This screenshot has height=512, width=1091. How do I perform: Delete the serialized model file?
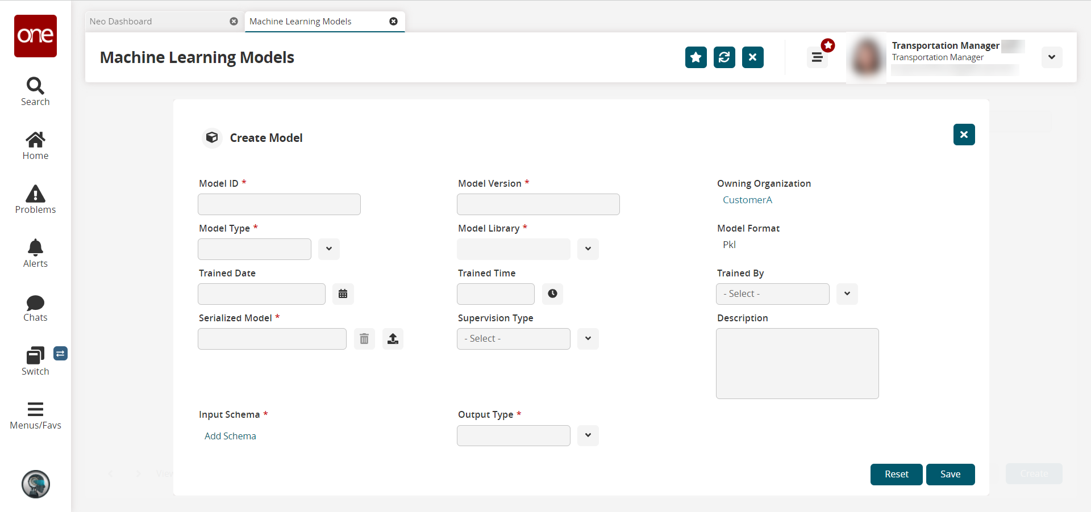point(364,339)
